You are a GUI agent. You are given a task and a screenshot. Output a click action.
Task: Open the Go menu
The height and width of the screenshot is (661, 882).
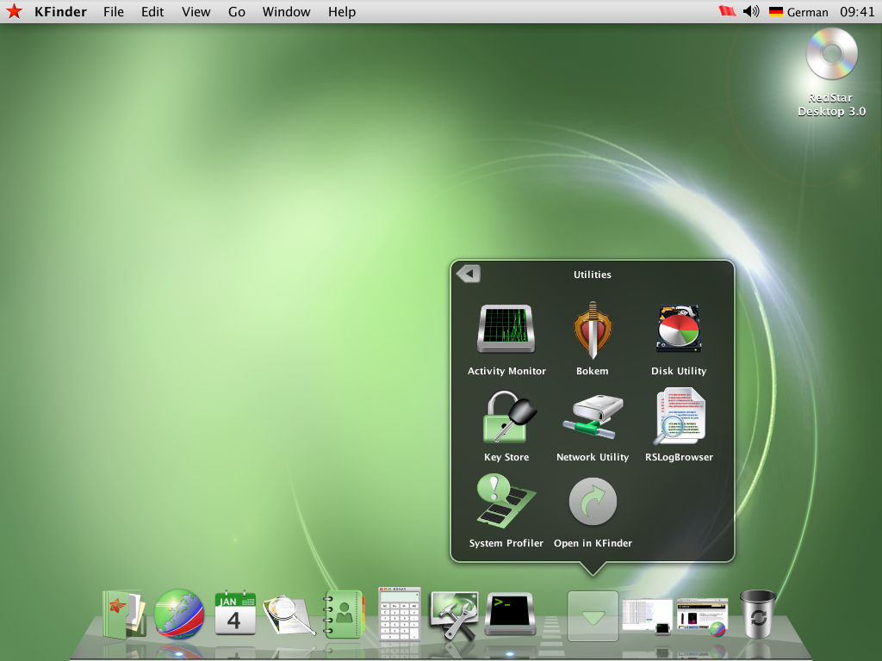pos(236,11)
